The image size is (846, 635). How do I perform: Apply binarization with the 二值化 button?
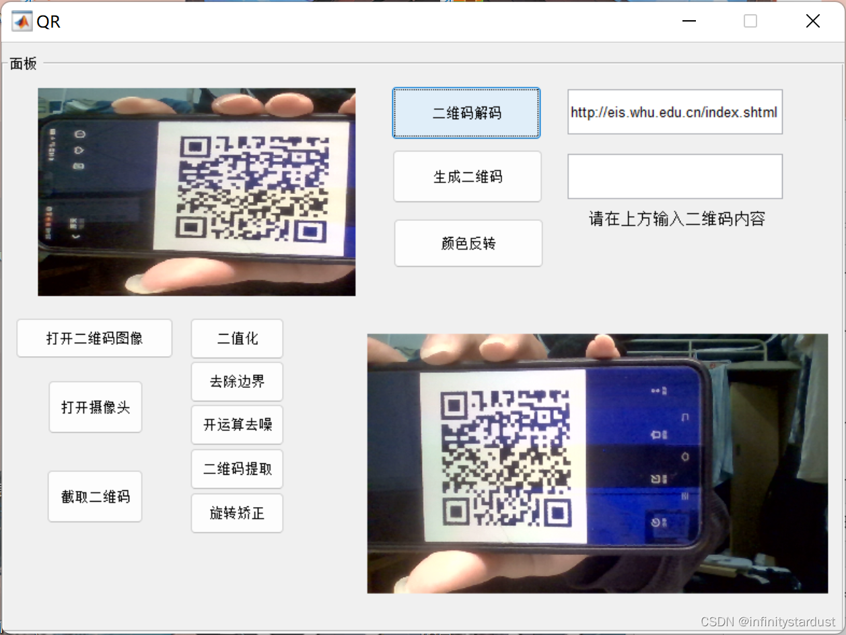point(237,338)
